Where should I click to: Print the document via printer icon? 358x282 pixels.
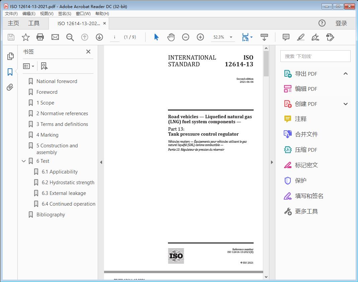pos(40,37)
